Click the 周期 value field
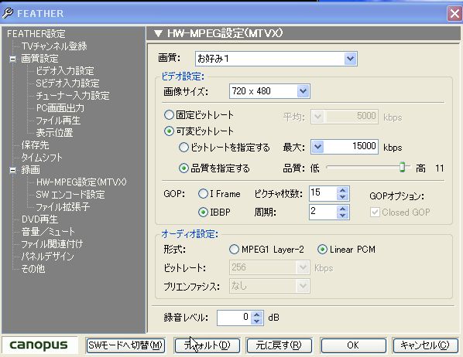Image resolution: width=463 pixels, height=357 pixels. [x=323, y=212]
